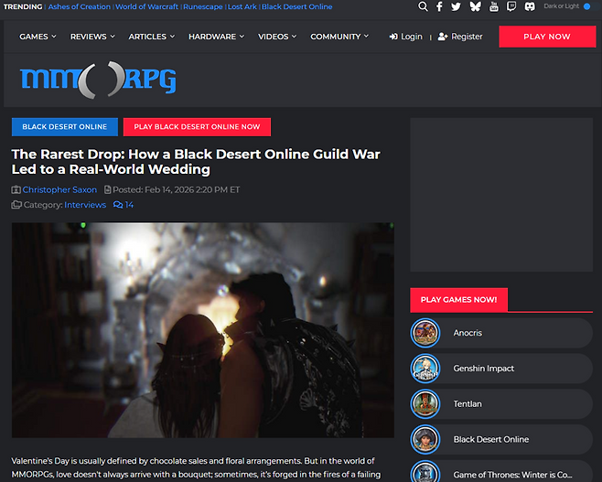Open the 14 comments link

click(124, 205)
